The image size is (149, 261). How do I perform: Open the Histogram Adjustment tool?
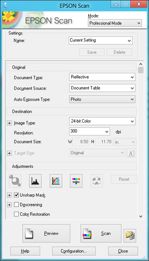tap(35, 181)
